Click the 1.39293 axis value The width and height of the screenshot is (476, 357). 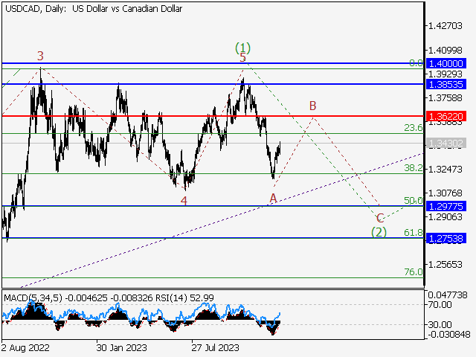tap(446, 74)
